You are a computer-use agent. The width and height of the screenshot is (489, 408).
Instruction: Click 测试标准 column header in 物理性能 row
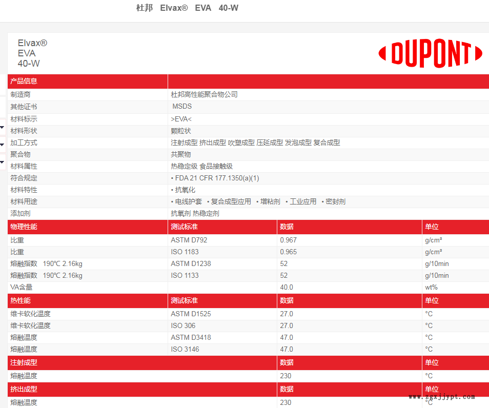(185, 227)
